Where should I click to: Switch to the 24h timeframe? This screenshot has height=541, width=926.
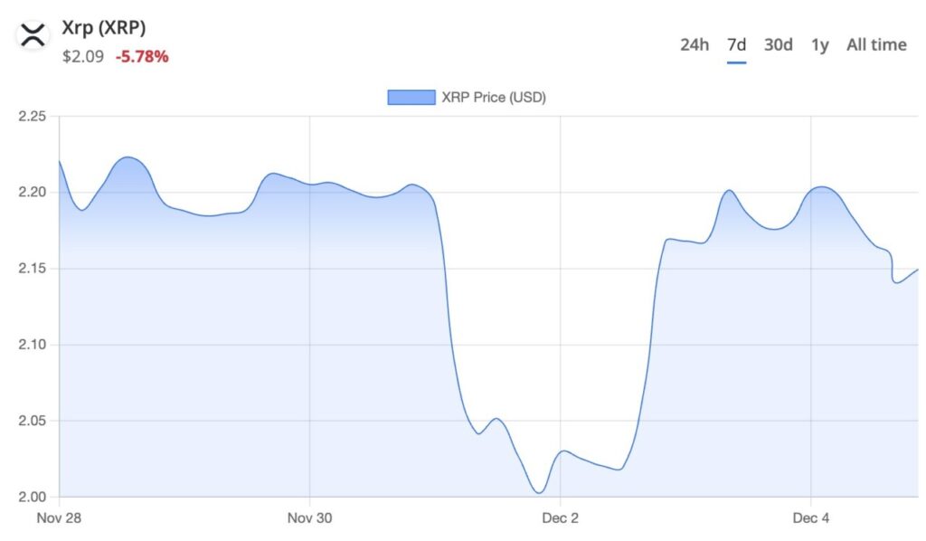coord(695,44)
